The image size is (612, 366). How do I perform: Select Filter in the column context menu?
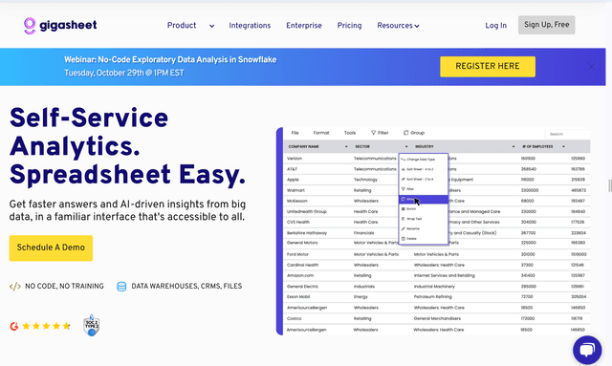point(423,189)
